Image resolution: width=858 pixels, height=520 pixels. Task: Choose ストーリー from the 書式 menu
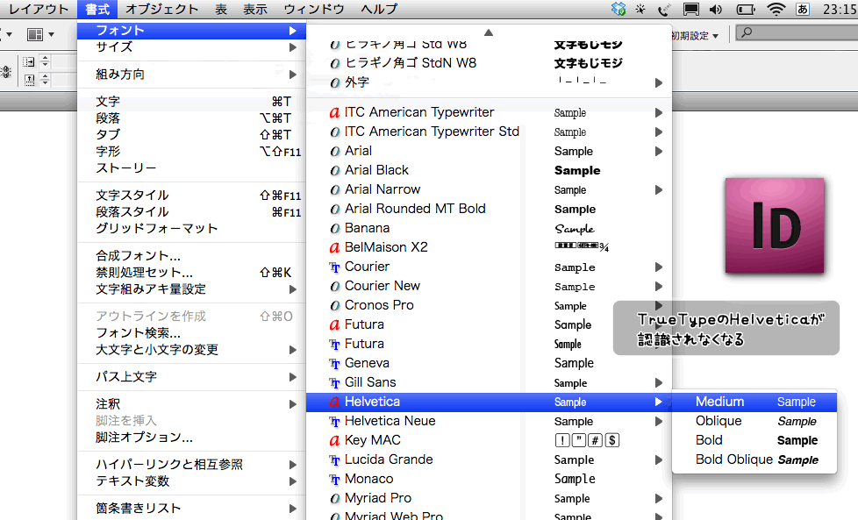click(x=191, y=167)
